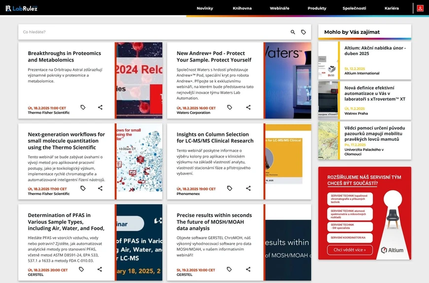Click the Next-generation workflows card image
Screen dimensions: 429x283
[x=139, y=161]
